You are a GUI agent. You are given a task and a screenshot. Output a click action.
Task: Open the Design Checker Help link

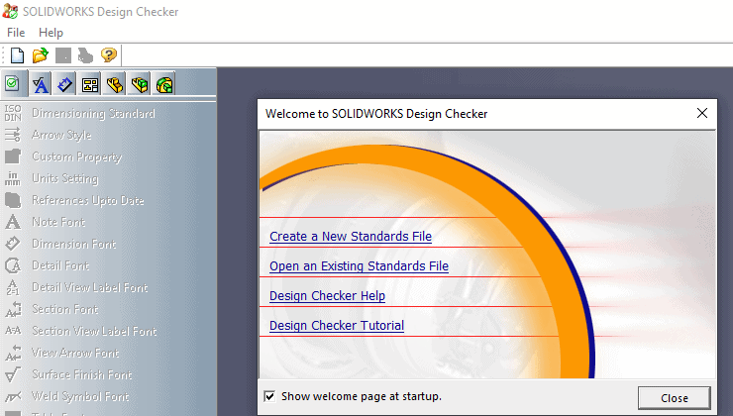327,296
